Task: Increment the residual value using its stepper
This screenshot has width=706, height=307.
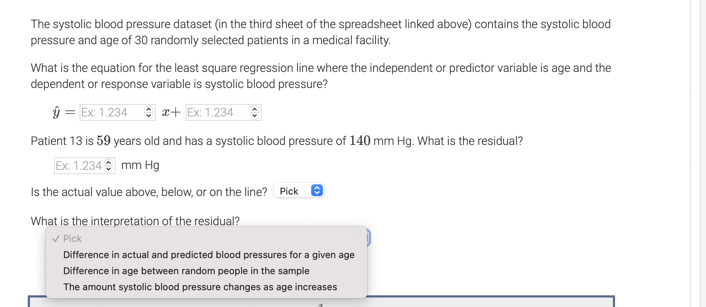Action: click(x=108, y=162)
